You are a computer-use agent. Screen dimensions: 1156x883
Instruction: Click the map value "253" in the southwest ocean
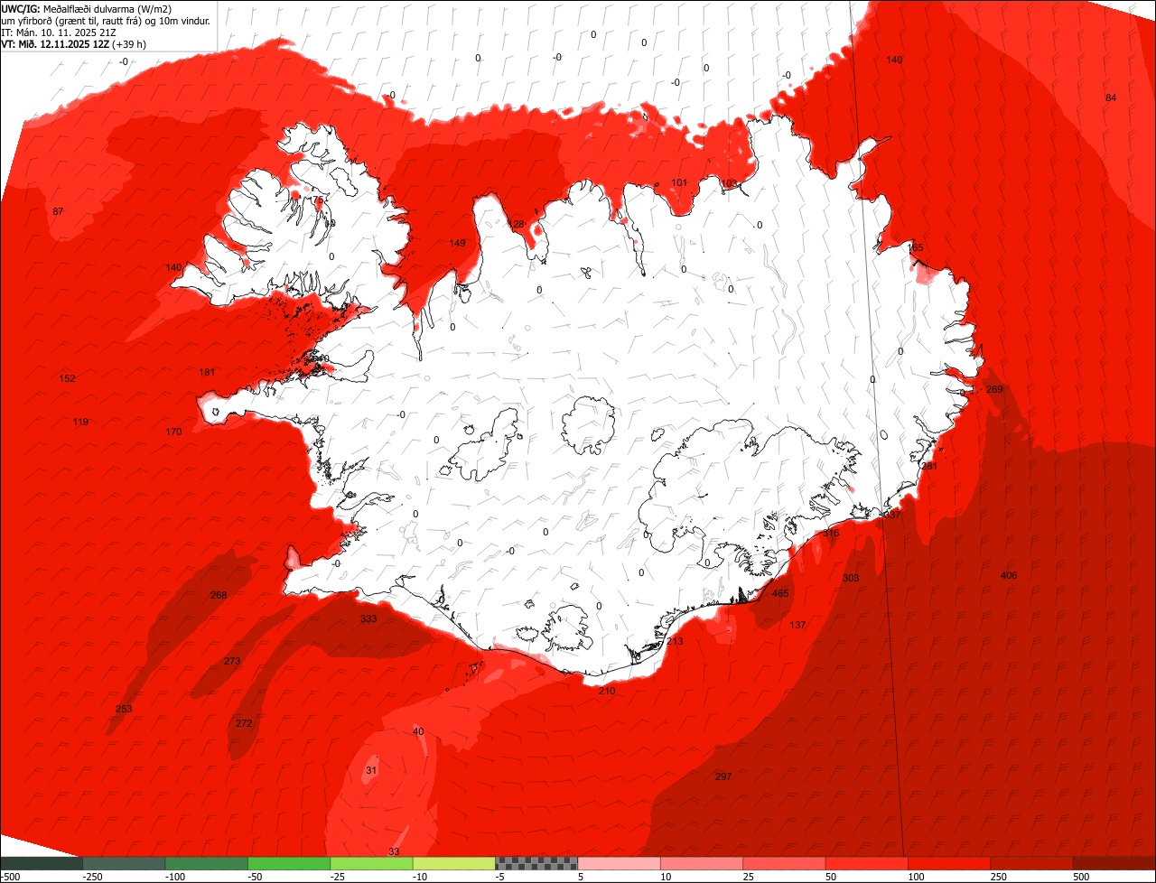[x=124, y=709]
